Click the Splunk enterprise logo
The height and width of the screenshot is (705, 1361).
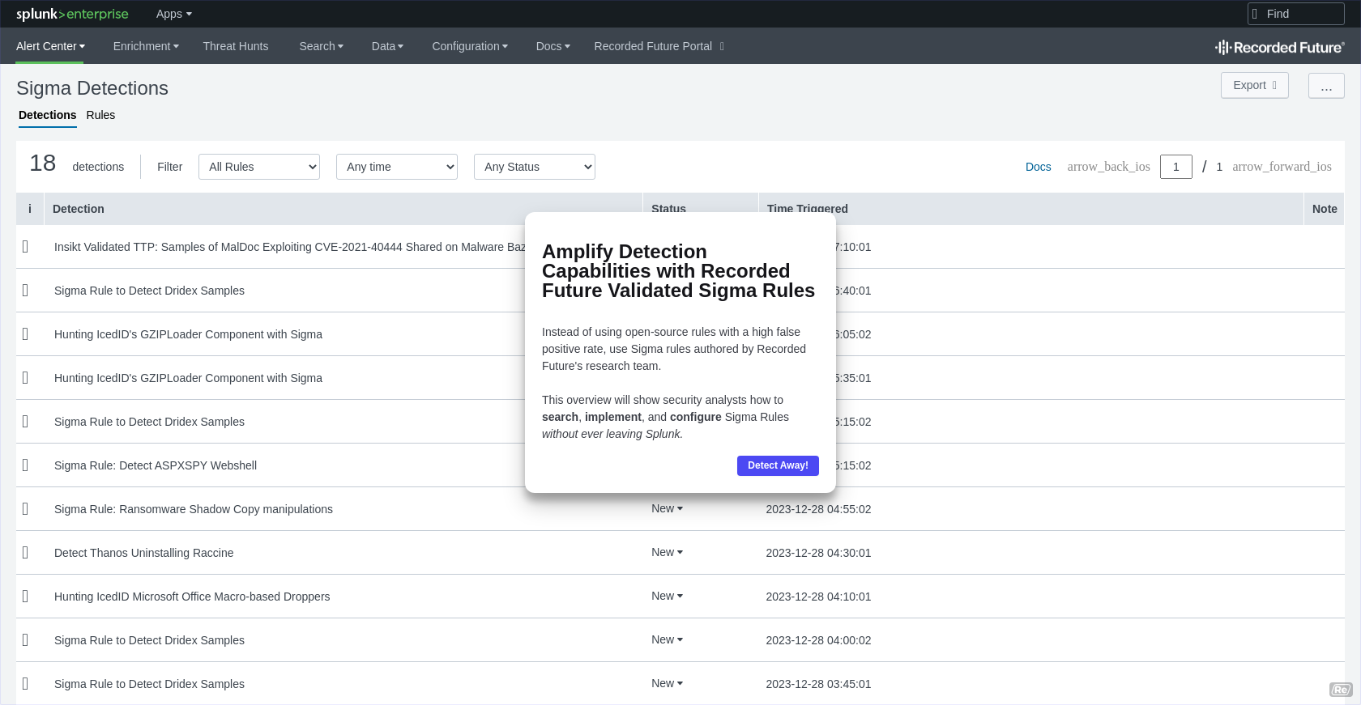coord(72,14)
